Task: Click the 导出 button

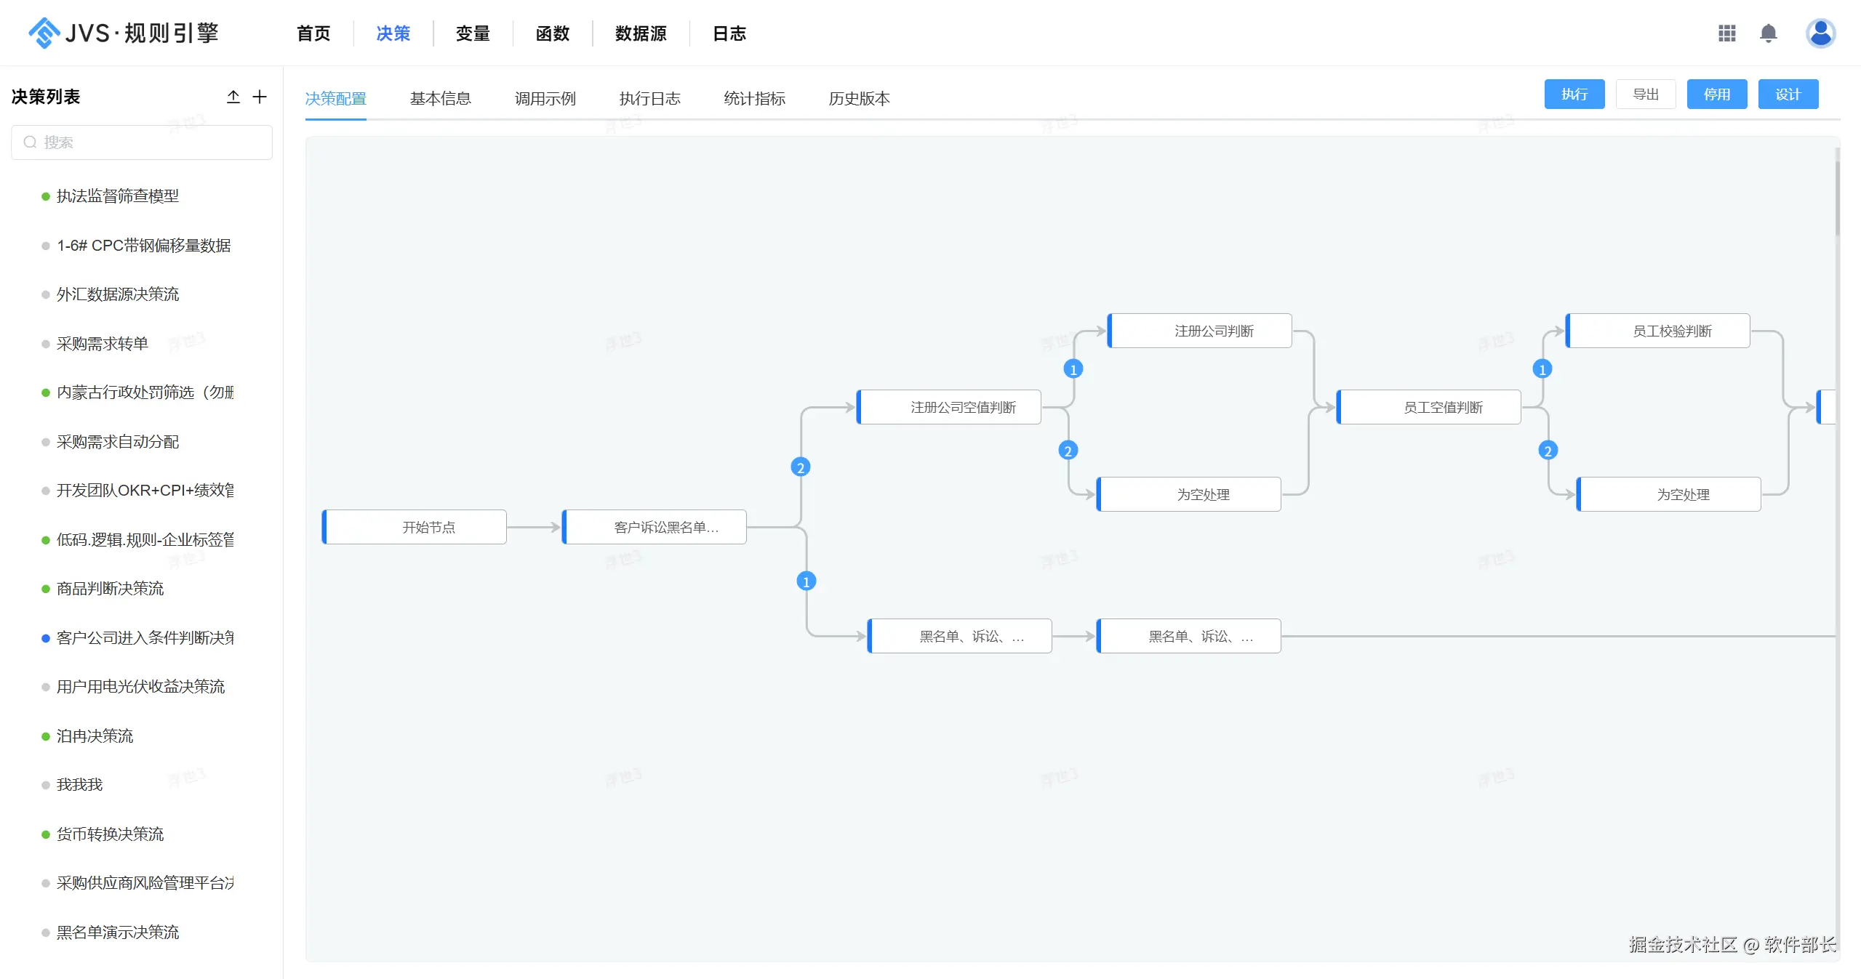Action: click(x=1645, y=94)
